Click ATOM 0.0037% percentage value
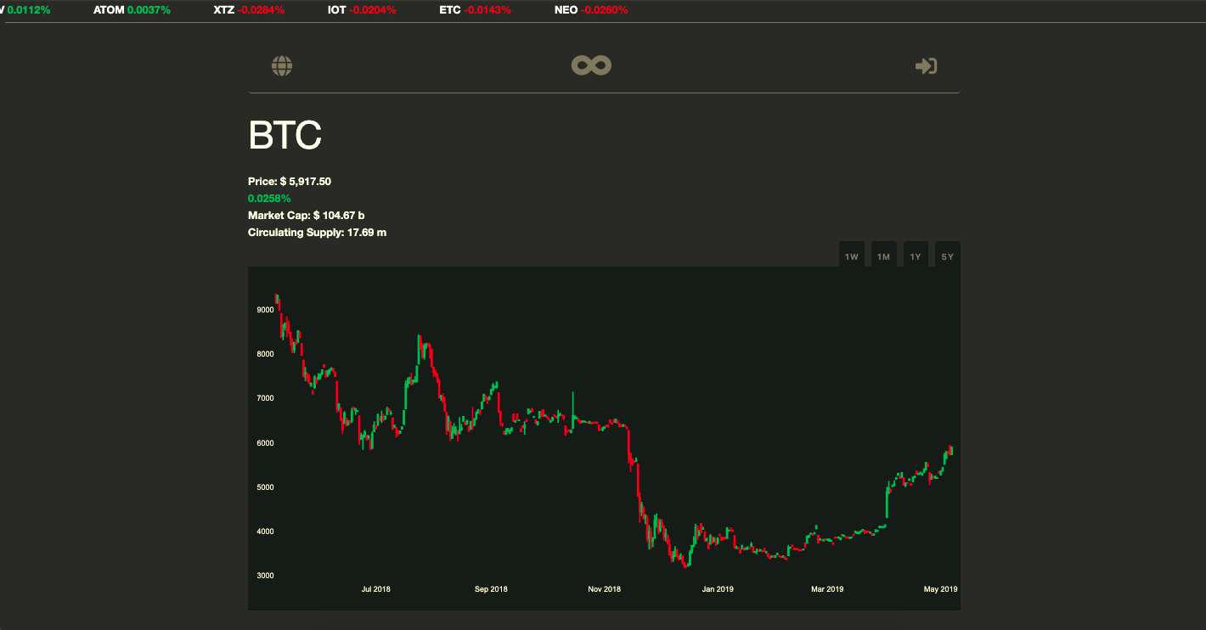1206x630 pixels. pyautogui.click(x=149, y=10)
